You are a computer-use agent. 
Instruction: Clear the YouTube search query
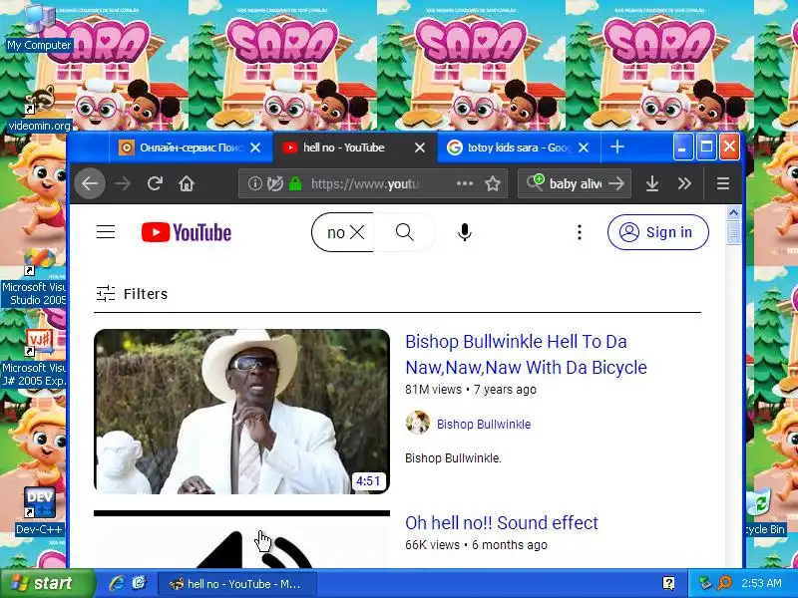pos(357,232)
